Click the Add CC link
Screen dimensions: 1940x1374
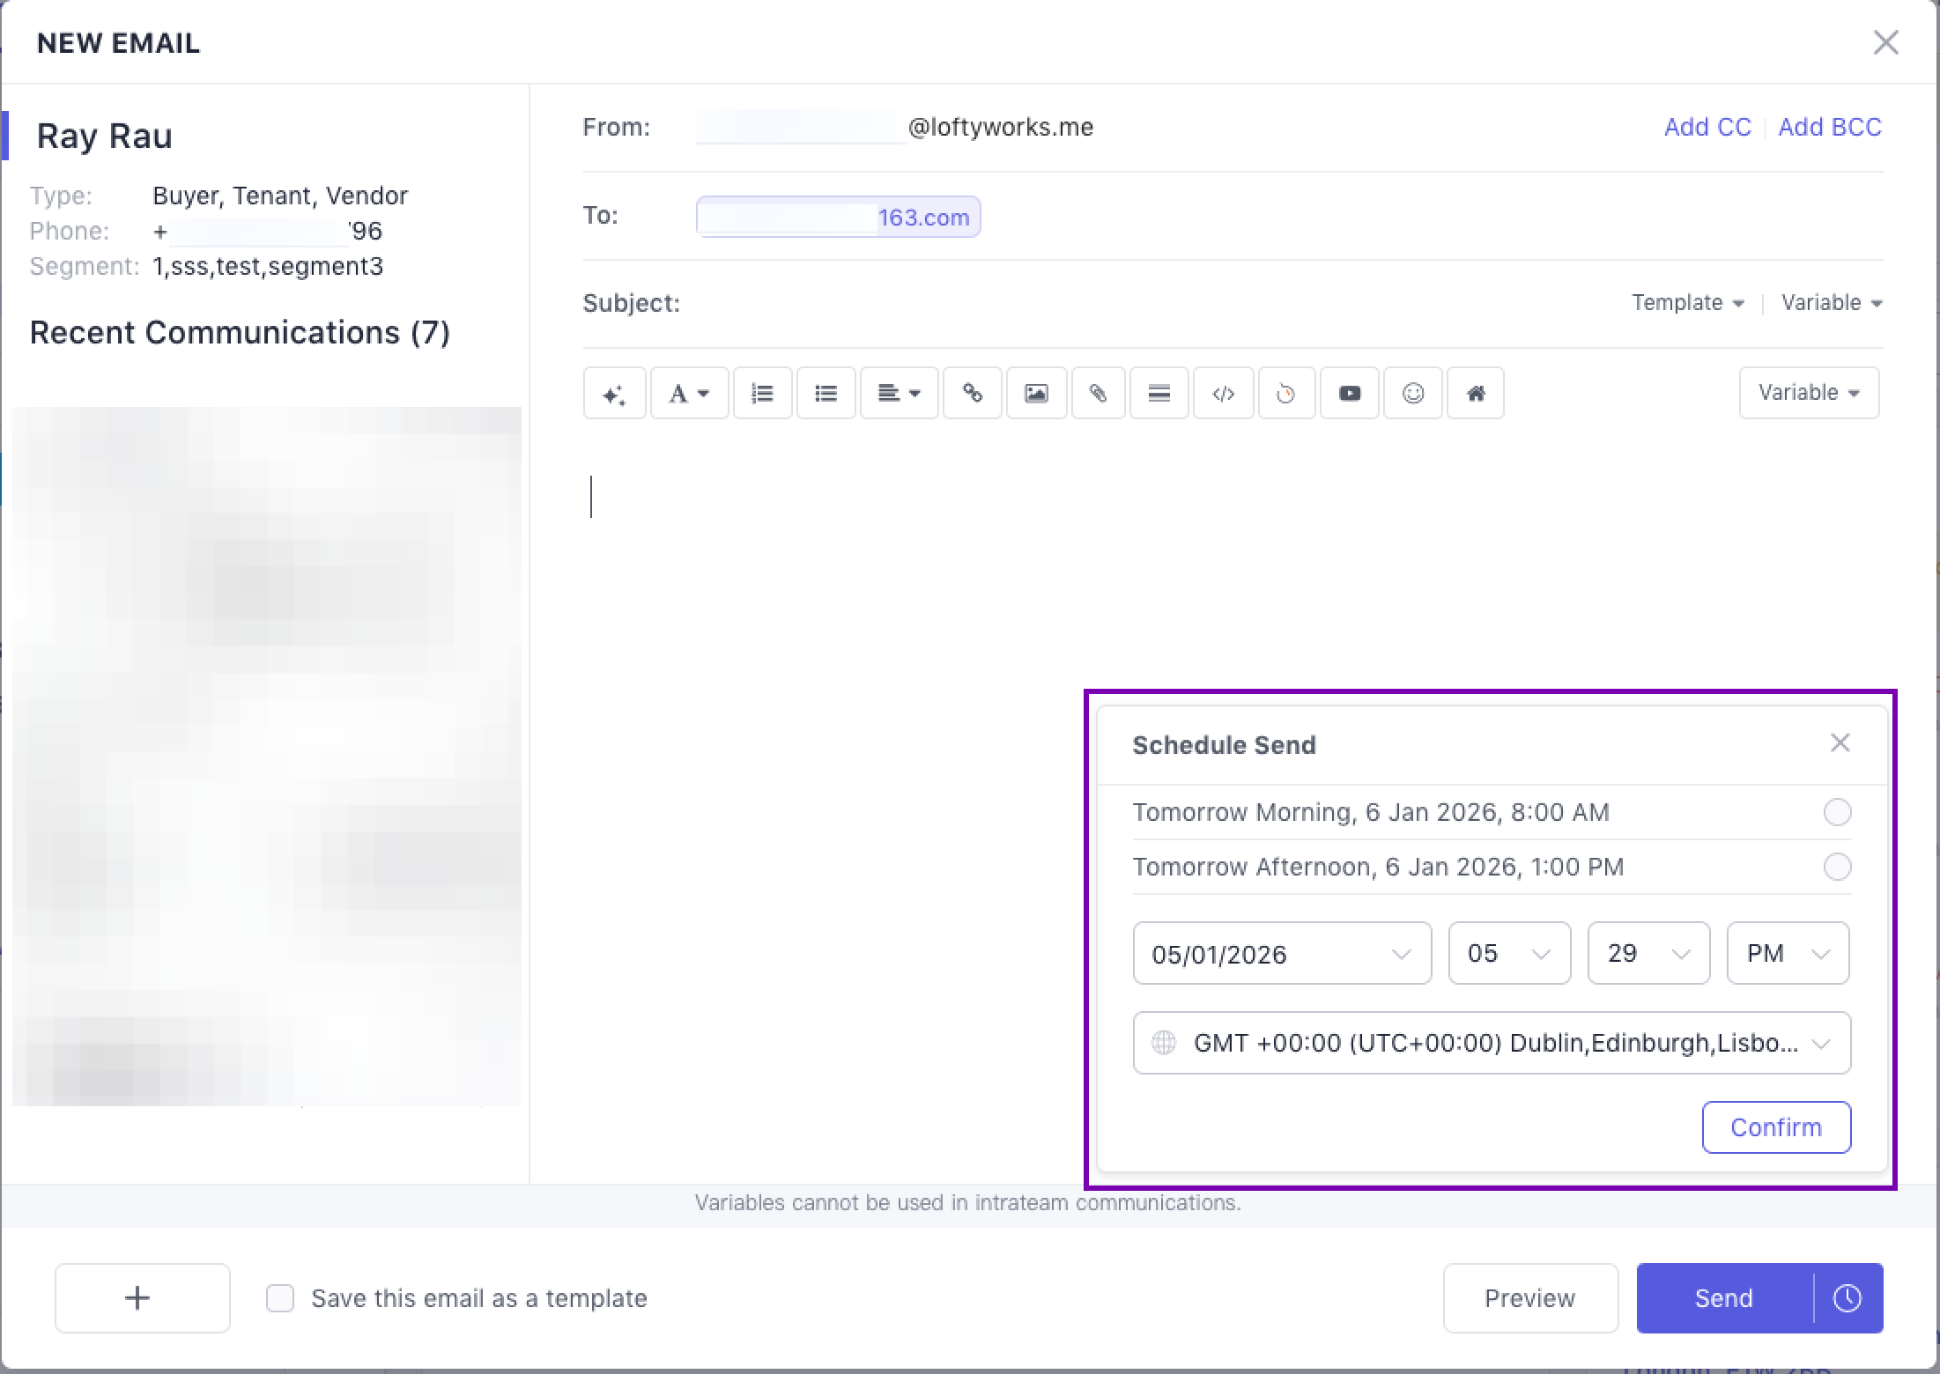point(1707,128)
